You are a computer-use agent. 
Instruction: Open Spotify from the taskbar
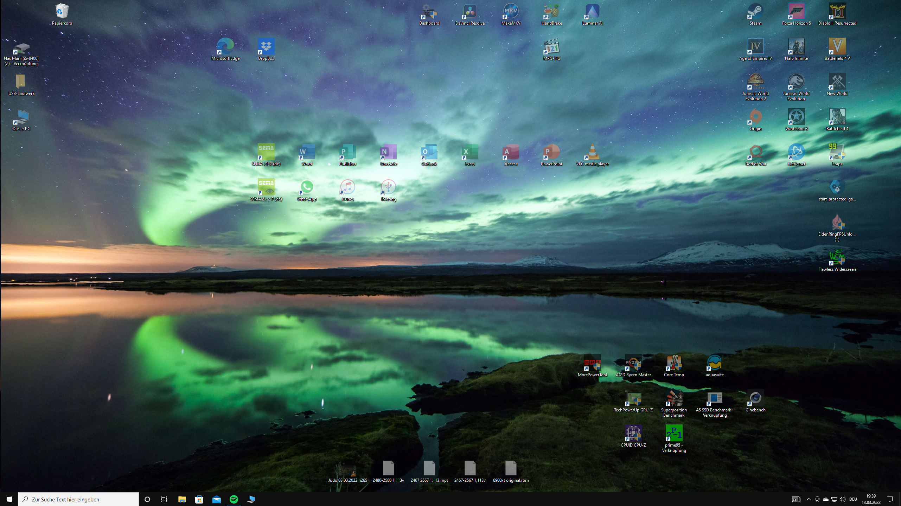click(x=234, y=499)
